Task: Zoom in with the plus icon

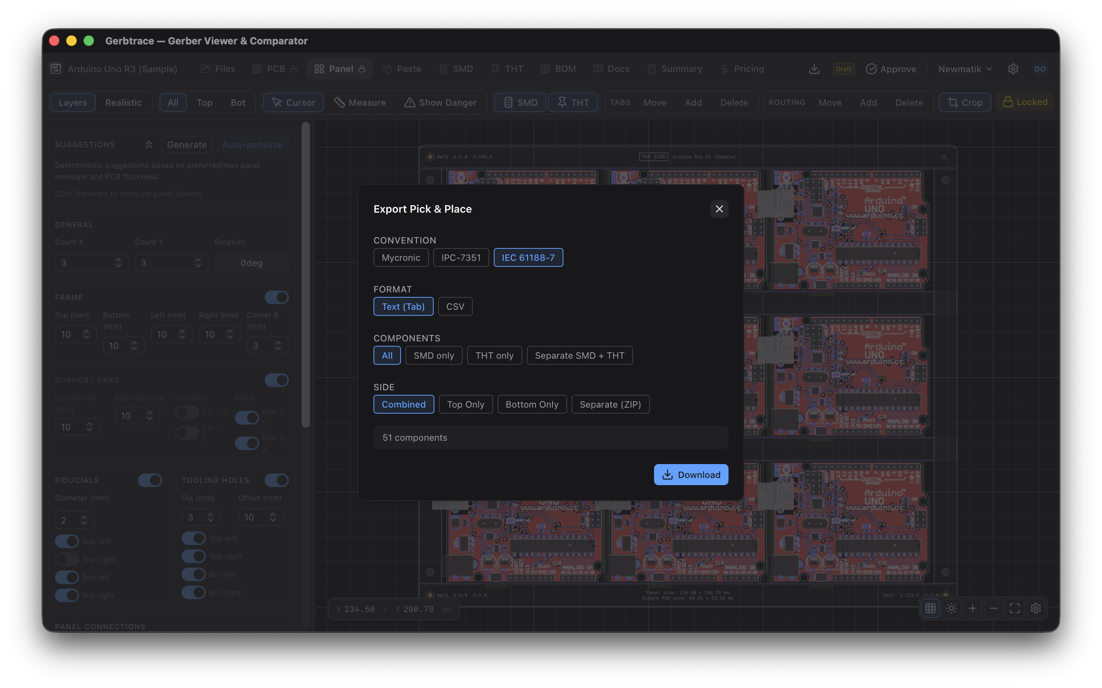Action: pyautogui.click(x=973, y=608)
